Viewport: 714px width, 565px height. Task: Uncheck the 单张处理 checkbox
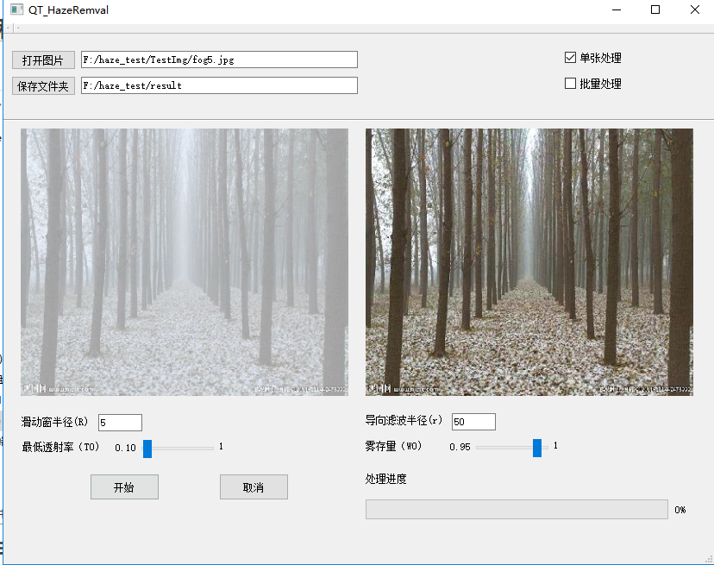(x=570, y=58)
